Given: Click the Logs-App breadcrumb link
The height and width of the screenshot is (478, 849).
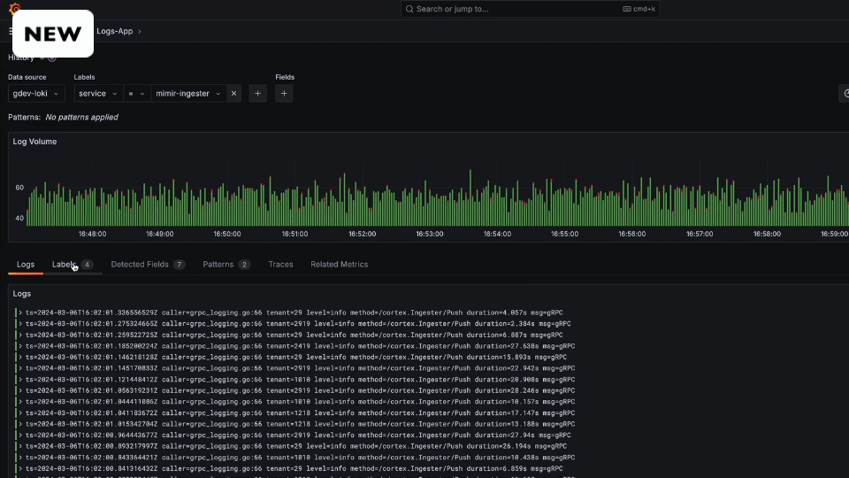Looking at the screenshot, I should (114, 31).
